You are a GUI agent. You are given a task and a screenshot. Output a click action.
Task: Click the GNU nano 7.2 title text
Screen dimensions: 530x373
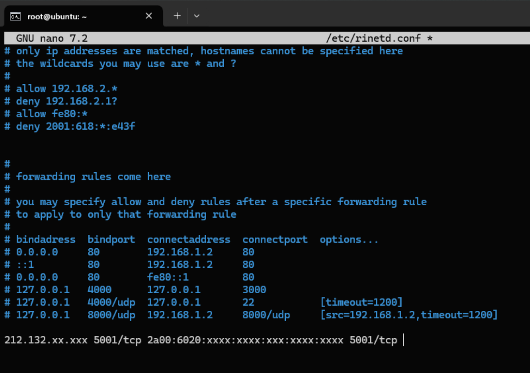tap(52, 38)
